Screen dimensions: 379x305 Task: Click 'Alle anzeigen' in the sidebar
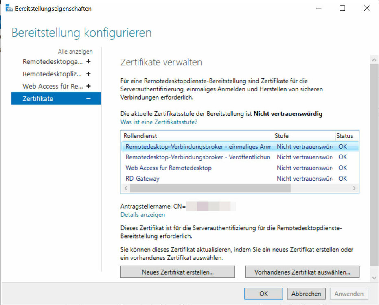75,52
